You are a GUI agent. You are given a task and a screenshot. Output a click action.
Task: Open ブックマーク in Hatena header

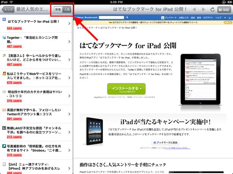tap(171, 18)
